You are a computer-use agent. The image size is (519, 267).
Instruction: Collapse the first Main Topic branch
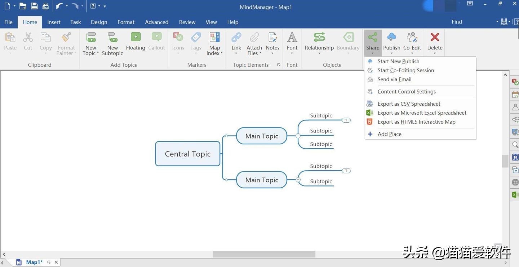pos(298,136)
